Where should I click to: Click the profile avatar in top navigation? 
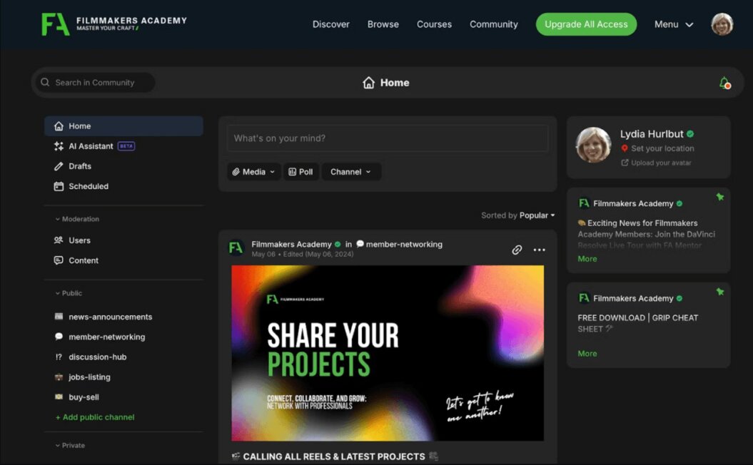(722, 24)
